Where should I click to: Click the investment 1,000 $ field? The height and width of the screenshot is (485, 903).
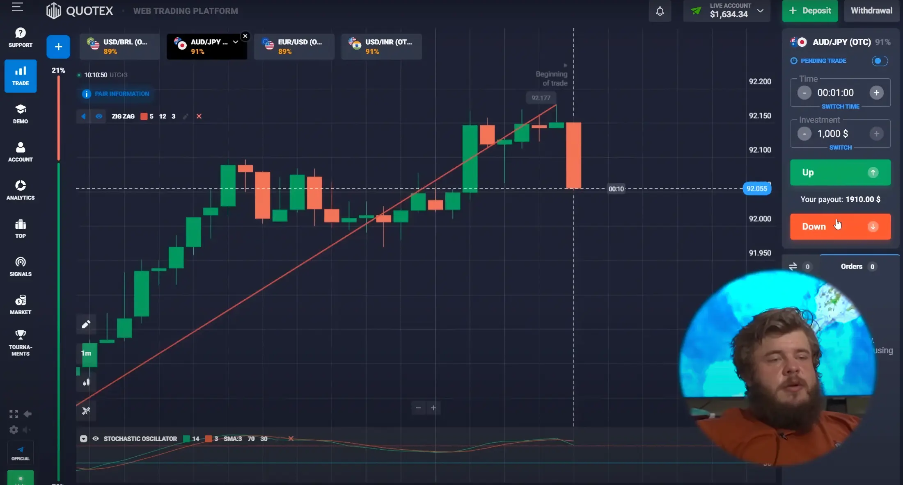click(x=832, y=134)
